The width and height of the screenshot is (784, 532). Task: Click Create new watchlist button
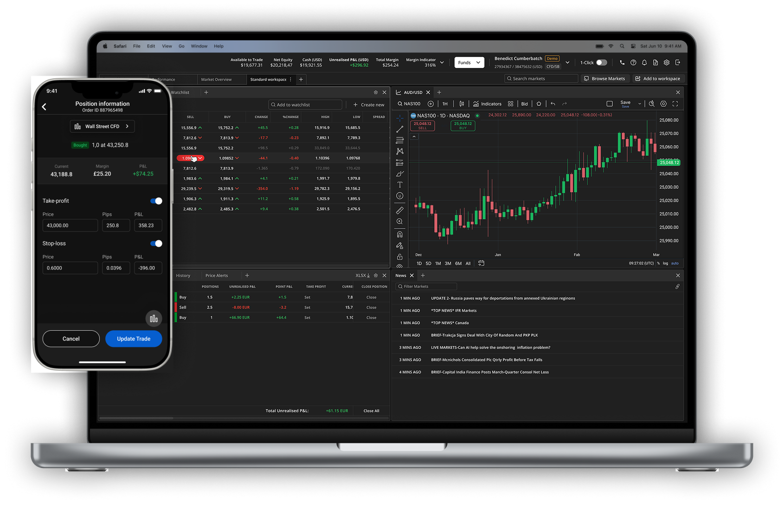[x=369, y=105]
